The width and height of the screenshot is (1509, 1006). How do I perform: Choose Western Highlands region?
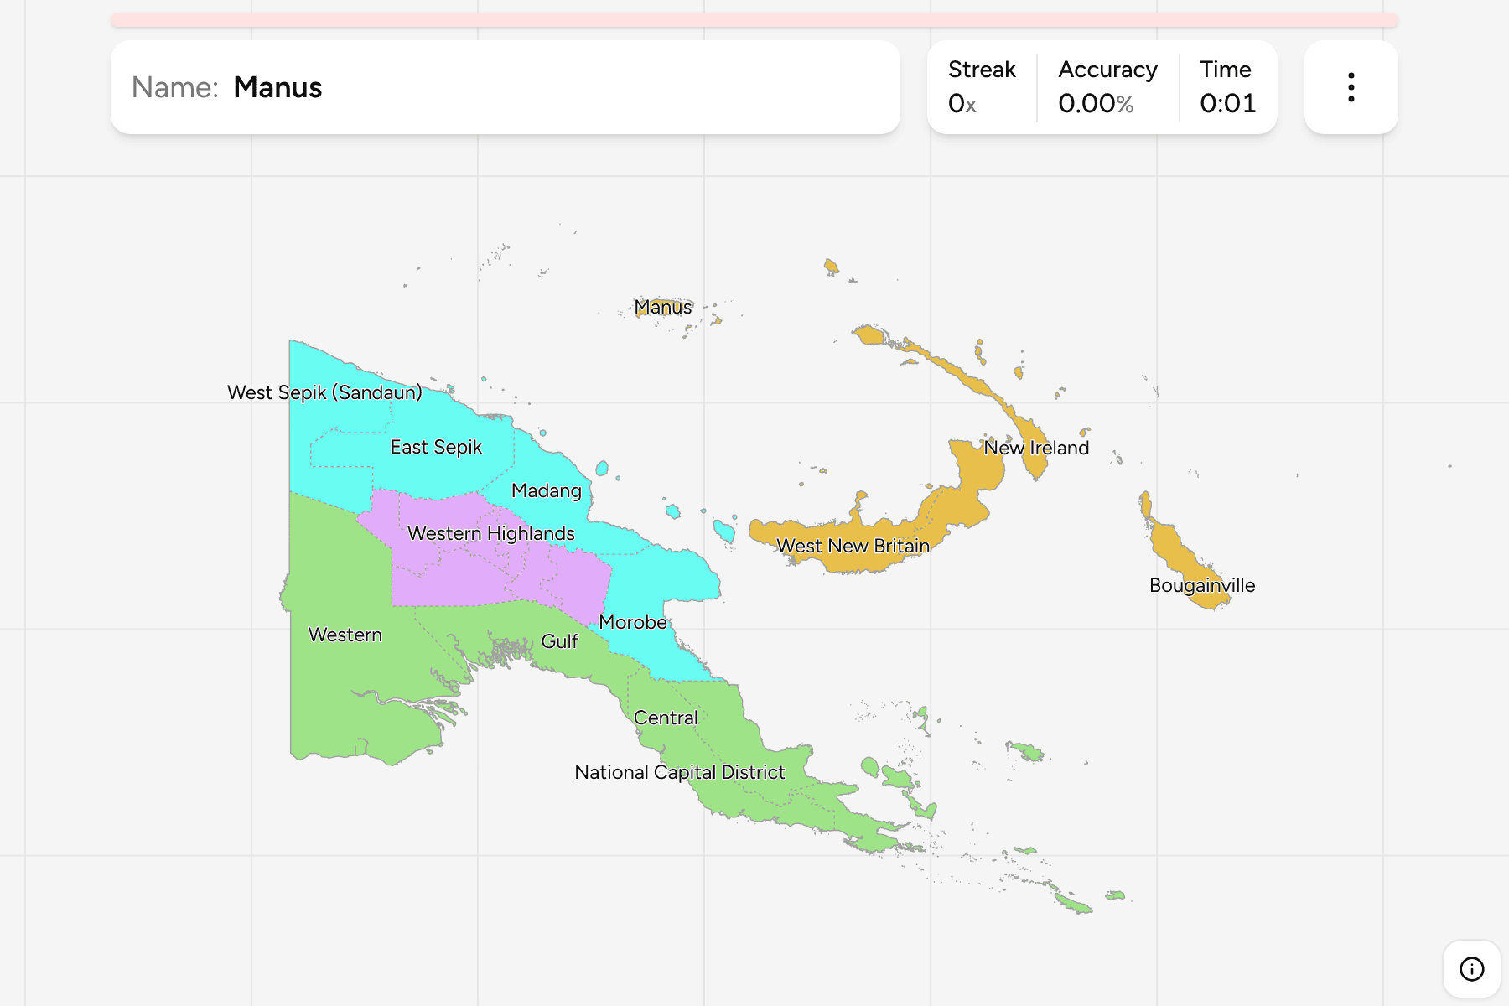(491, 533)
